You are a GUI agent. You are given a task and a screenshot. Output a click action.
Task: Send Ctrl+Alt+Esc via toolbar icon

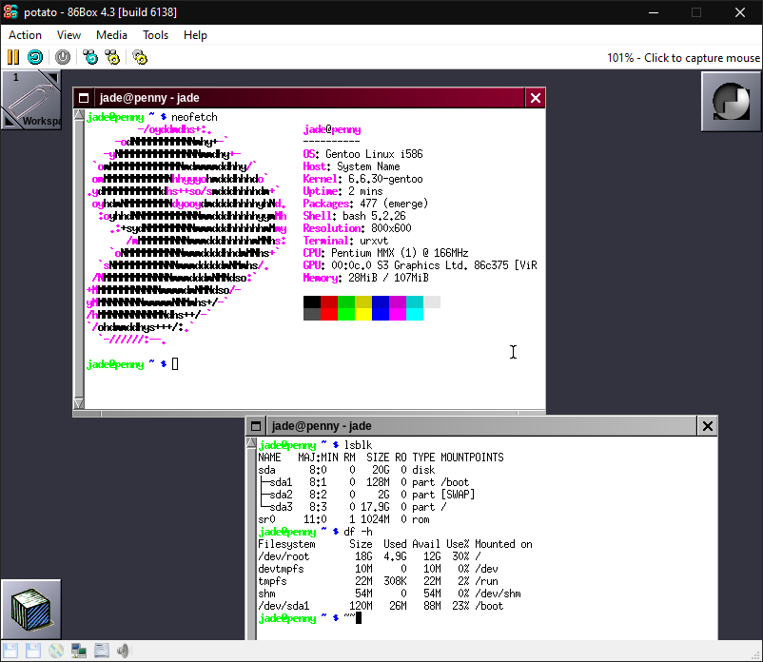pyautogui.click(x=112, y=57)
